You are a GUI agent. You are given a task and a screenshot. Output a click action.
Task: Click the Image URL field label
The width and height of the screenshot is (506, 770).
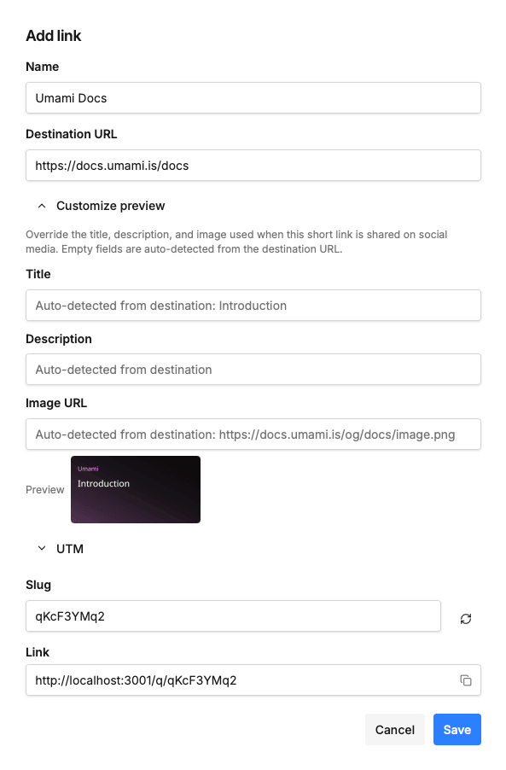(x=56, y=403)
